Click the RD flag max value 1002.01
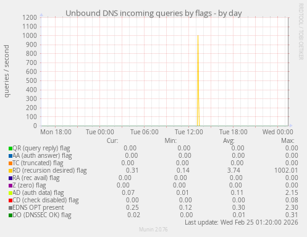Viewport: 307px width, 237px height. pyautogui.click(x=286, y=171)
